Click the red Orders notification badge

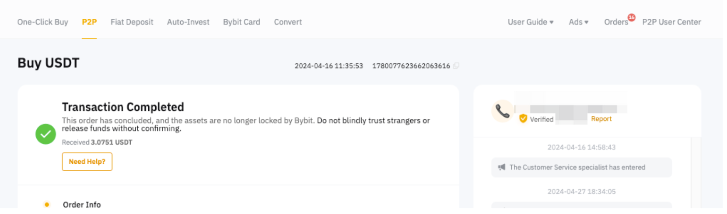tap(631, 17)
